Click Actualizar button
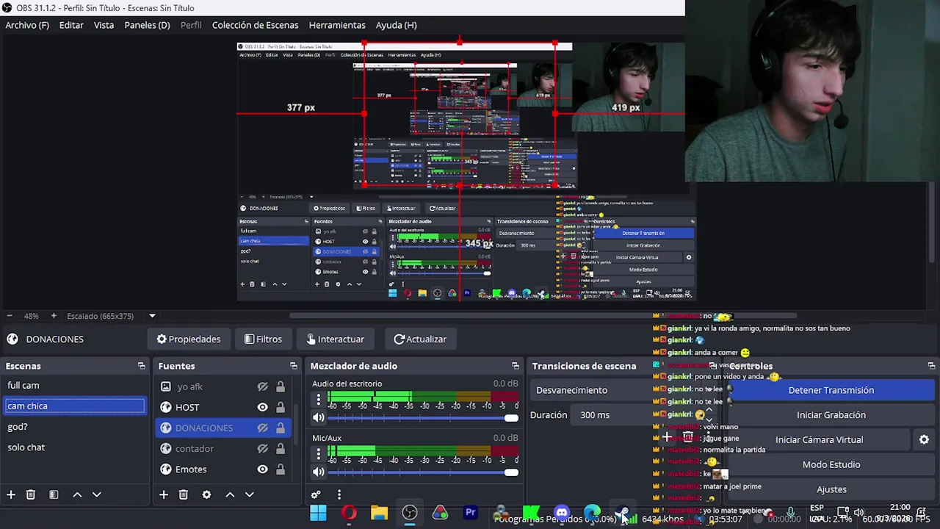The height and width of the screenshot is (529, 940). click(x=420, y=339)
